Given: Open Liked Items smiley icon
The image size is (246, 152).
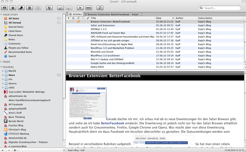Looking at the screenshot, I should click(6, 31).
